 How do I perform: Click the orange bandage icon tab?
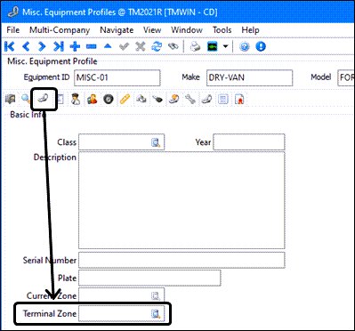tap(125, 100)
